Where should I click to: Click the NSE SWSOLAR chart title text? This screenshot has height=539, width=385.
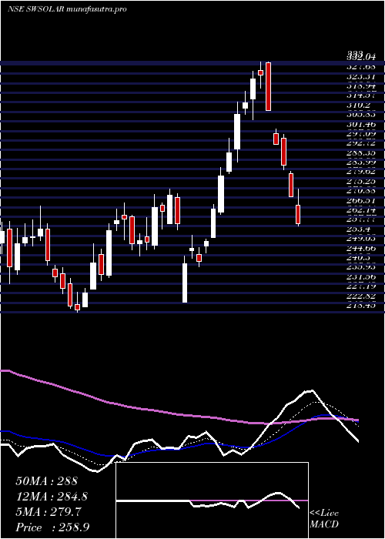point(67,9)
